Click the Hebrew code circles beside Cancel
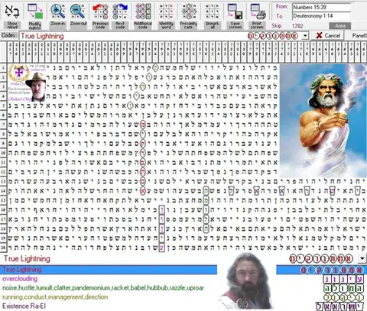Image resolution: width=367 pixels, height=311 pixels. pyautogui.click(x=273, y=36)
